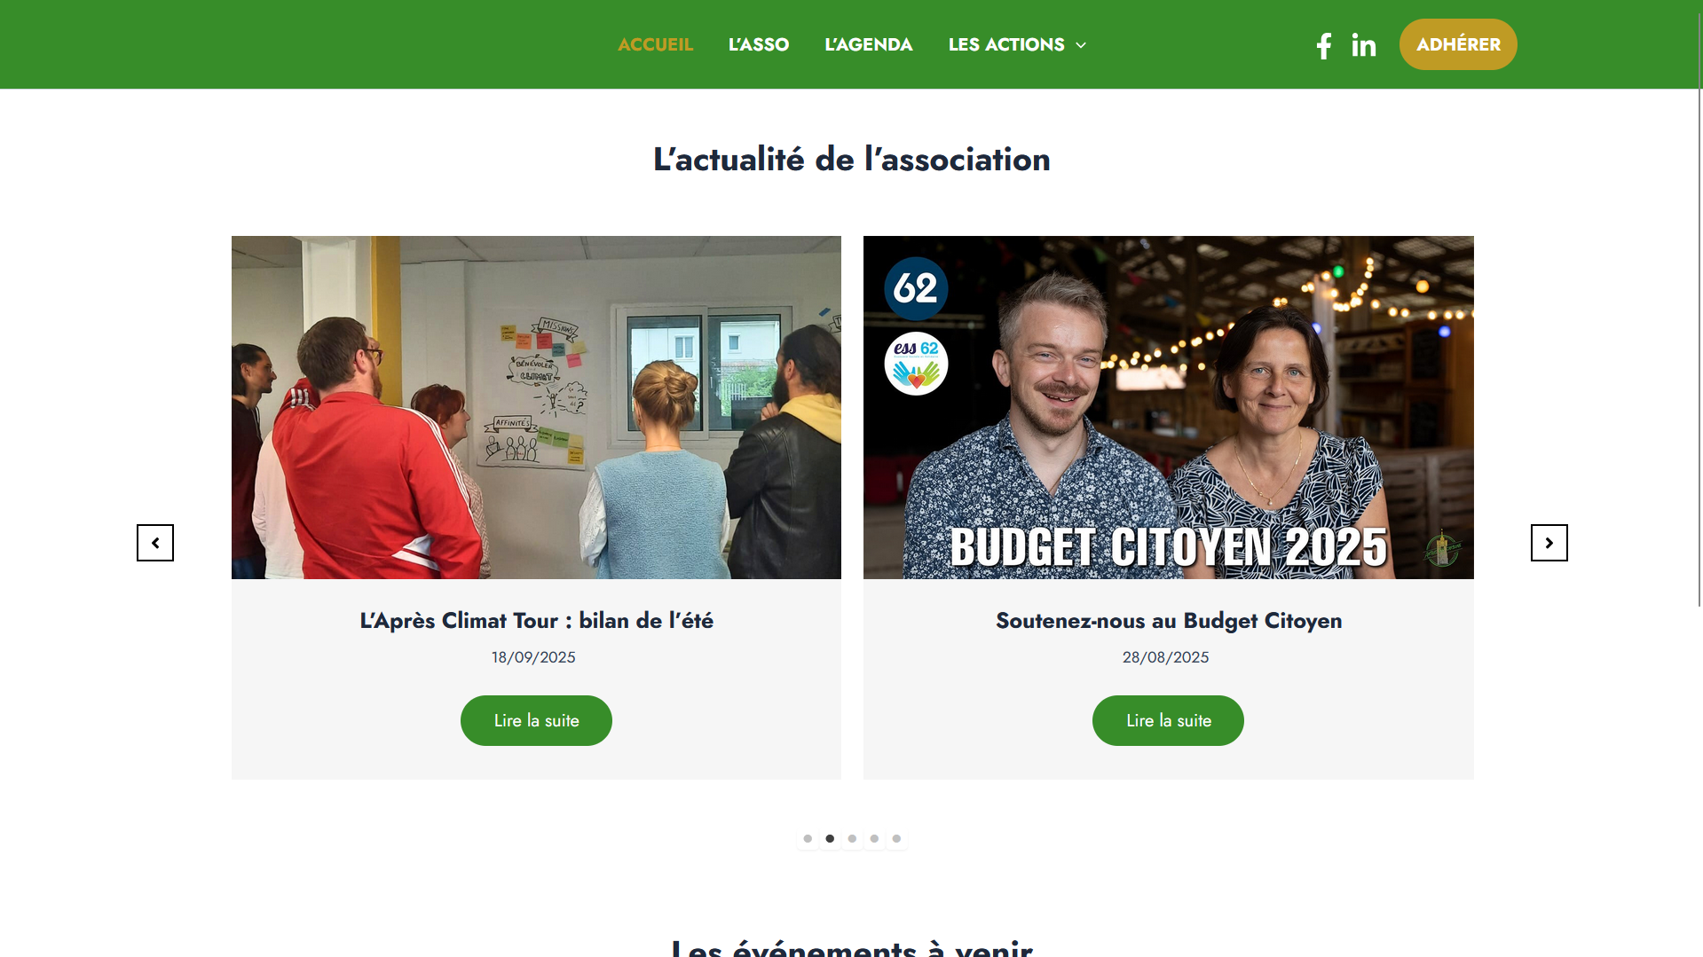Click the 62 department logo badge
This screenshot has width=1703, height=957.
coord(916,288)
